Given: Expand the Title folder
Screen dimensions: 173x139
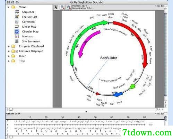Looking at the screenshot, I should tap(9, 61).
